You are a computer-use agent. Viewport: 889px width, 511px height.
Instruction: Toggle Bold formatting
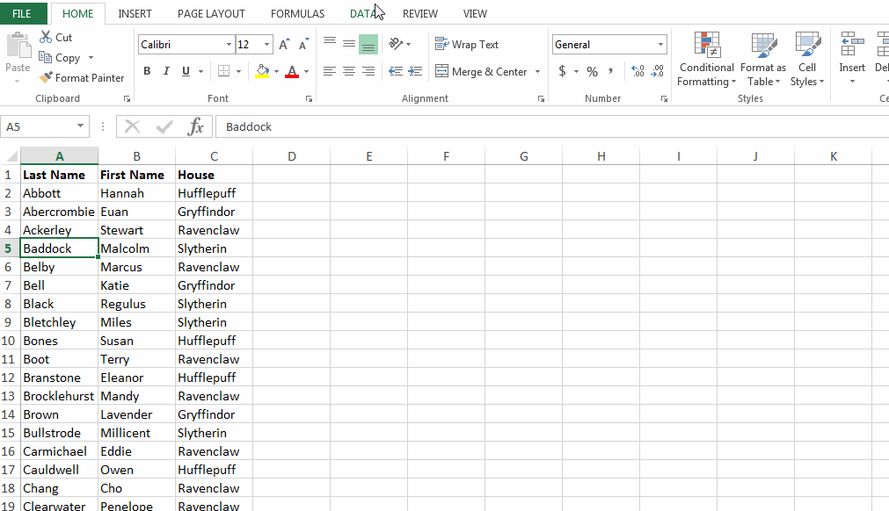pyautogui.click(x=147, y=72)
